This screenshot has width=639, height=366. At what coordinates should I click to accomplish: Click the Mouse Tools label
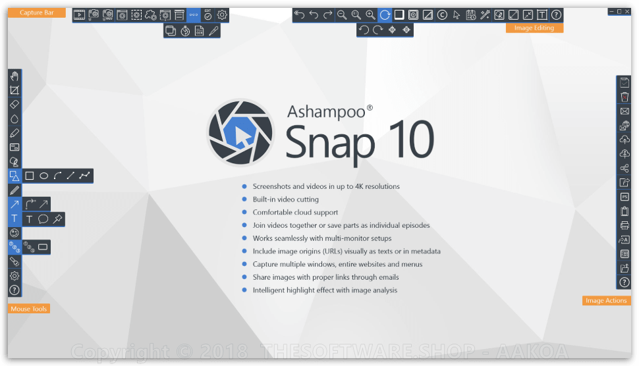[x=29, y=309]
